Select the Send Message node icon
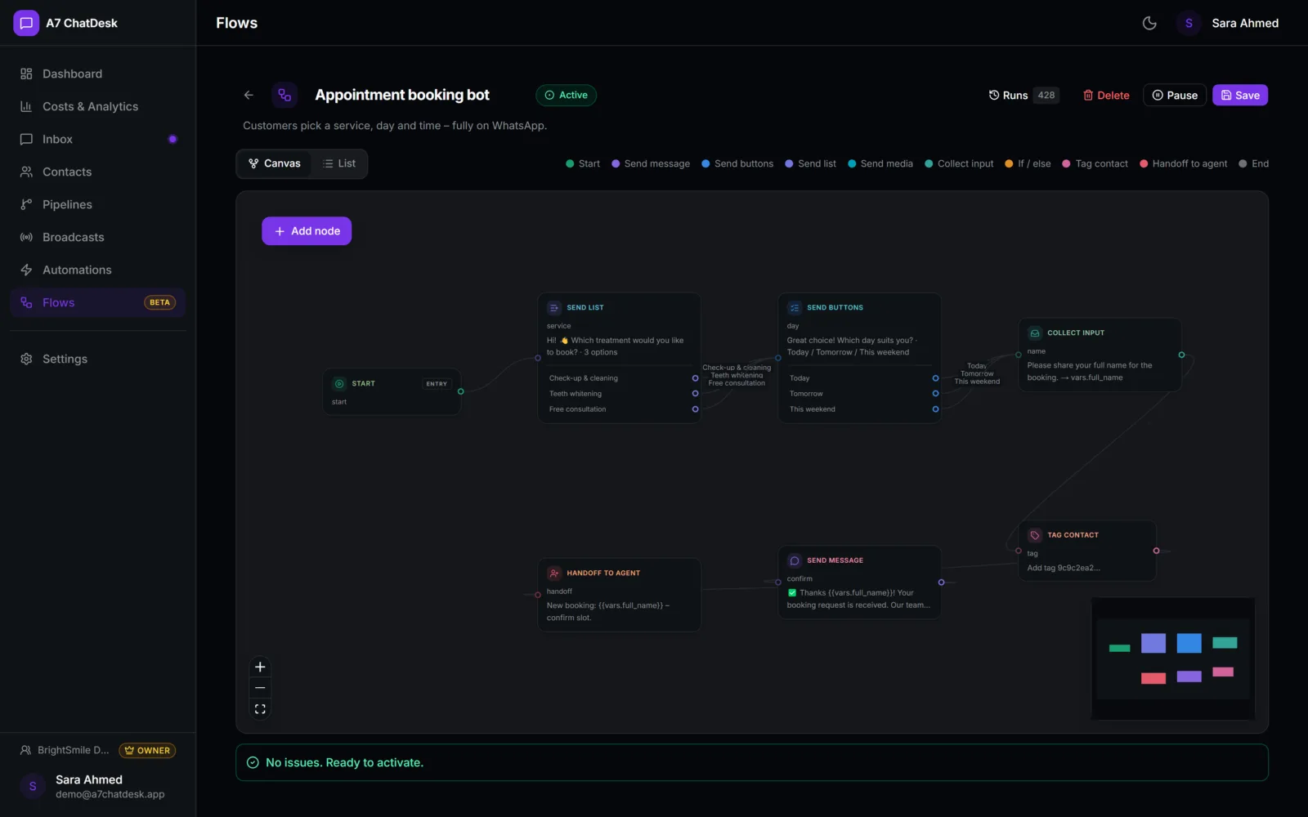1308x817 pixels. click(795, 560)
